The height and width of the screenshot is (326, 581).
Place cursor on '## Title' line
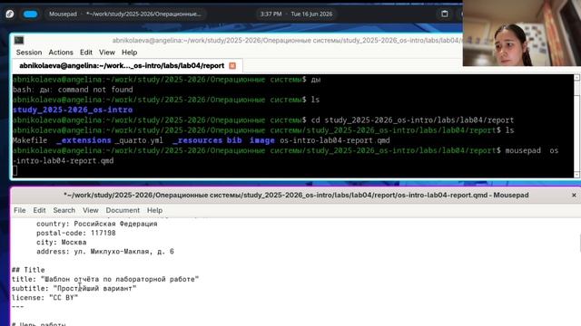click(28, 270)
